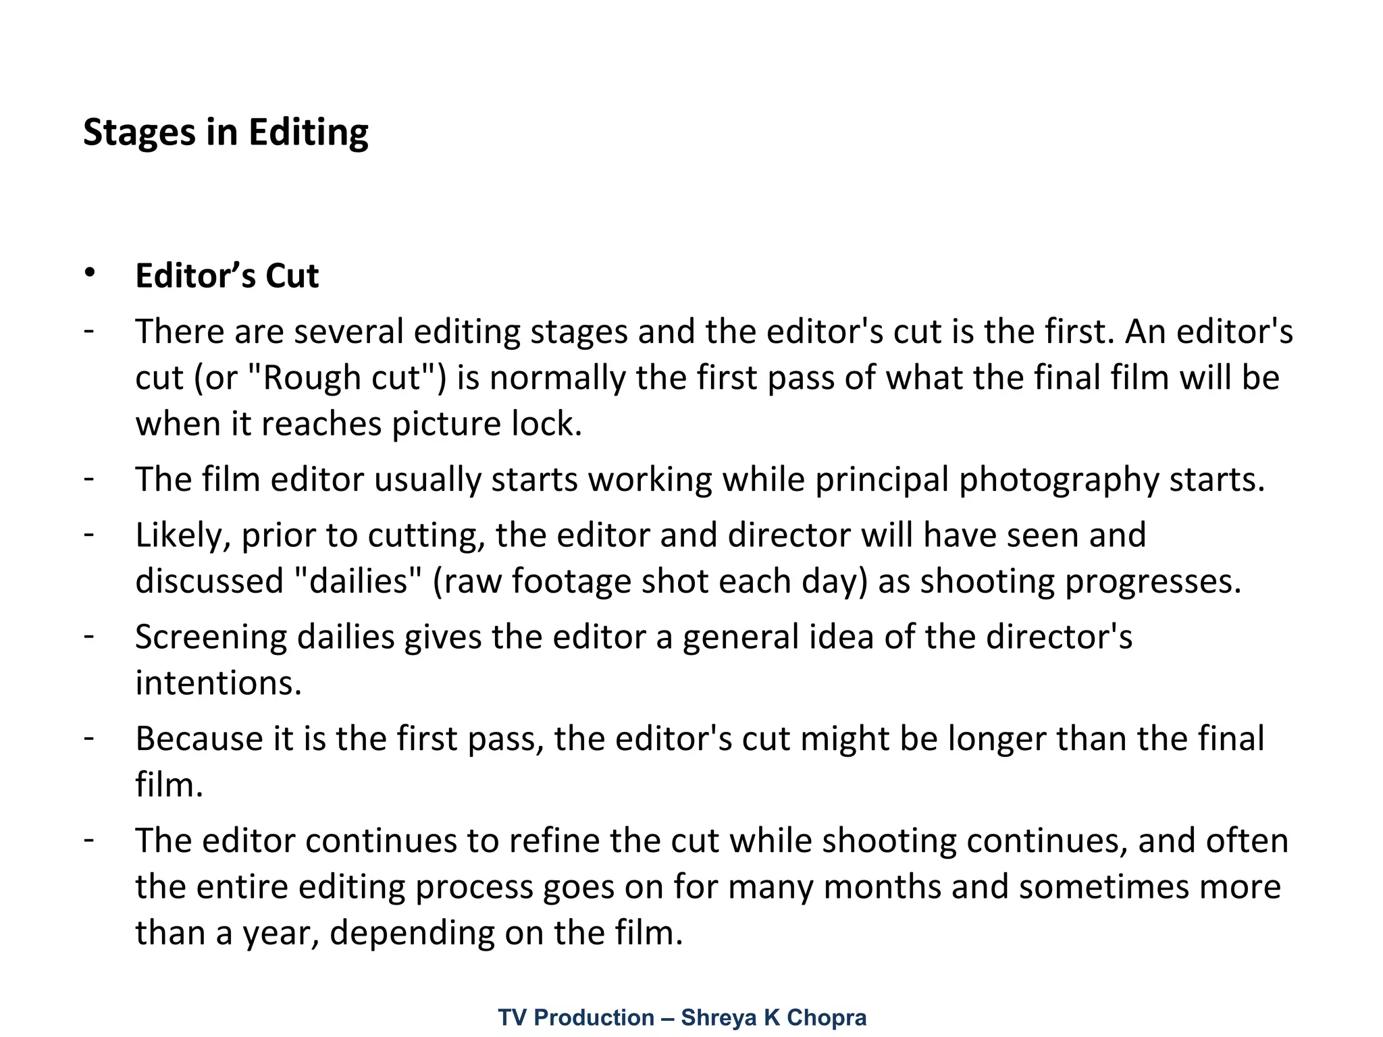The width and height of the screenshot is (1383, 1037).
Task: Select the 'Editor's Cut' bold heading
Action: [227, 275]
